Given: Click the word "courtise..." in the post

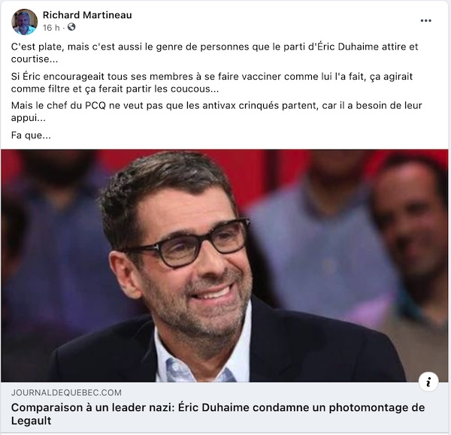Looking at the screenshot, I should coord(35,59).
